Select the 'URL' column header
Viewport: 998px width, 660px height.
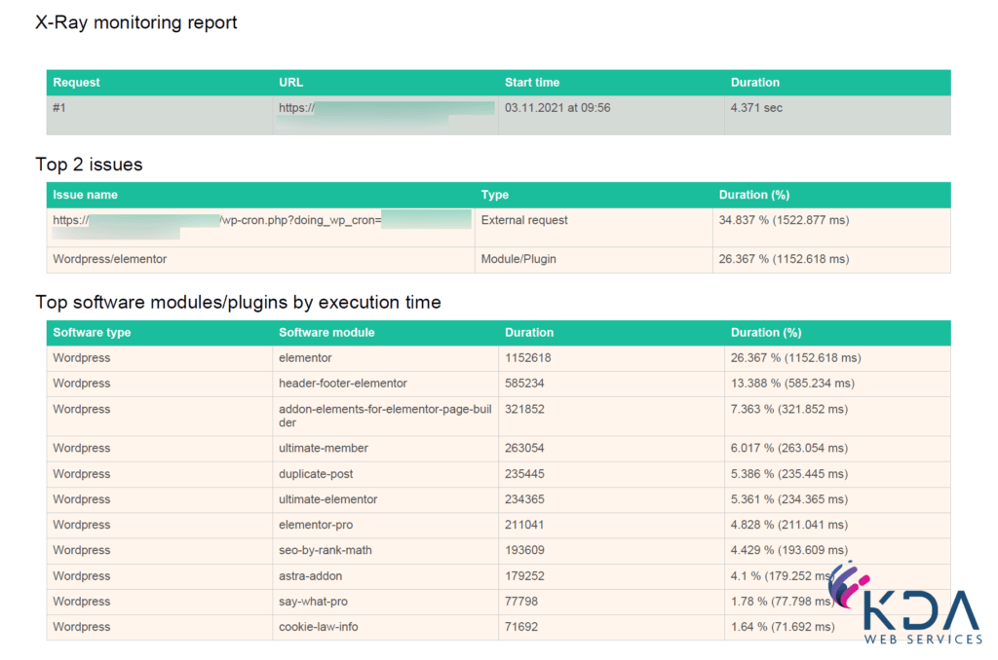click(x=290, y=82)
